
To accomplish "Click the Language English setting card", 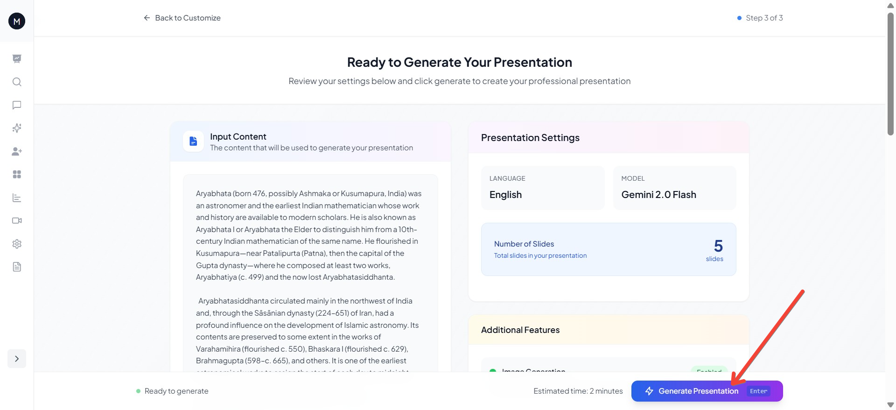I will tap(543, 188).
